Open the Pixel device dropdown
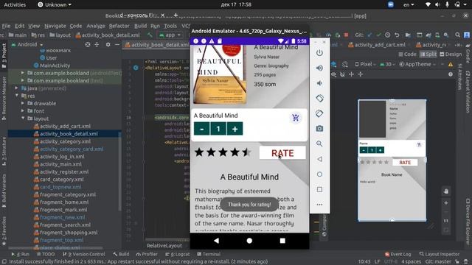Screen dimensions: 472x265 pyautogui.click(x=365, y=64)
